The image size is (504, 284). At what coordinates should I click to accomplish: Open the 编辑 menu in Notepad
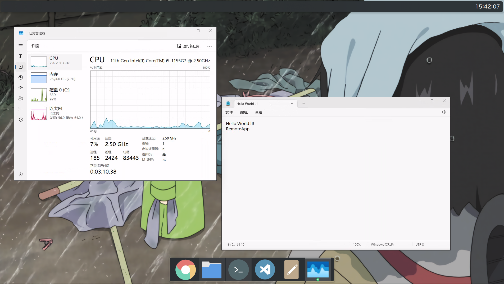click(x=244, y=112)
